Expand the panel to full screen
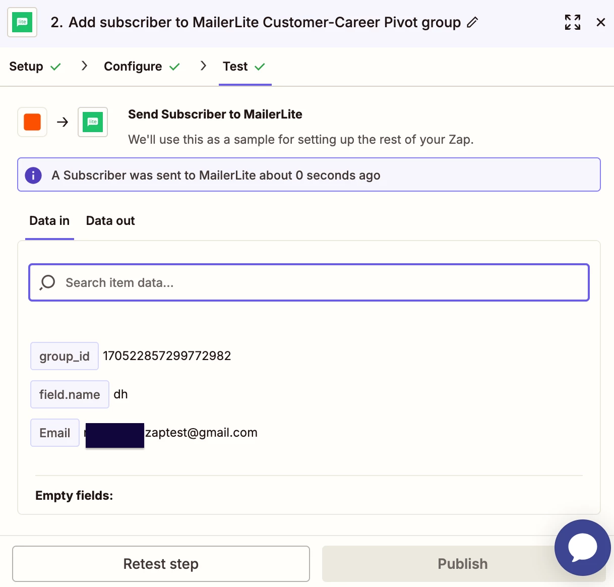 point(573,22)
